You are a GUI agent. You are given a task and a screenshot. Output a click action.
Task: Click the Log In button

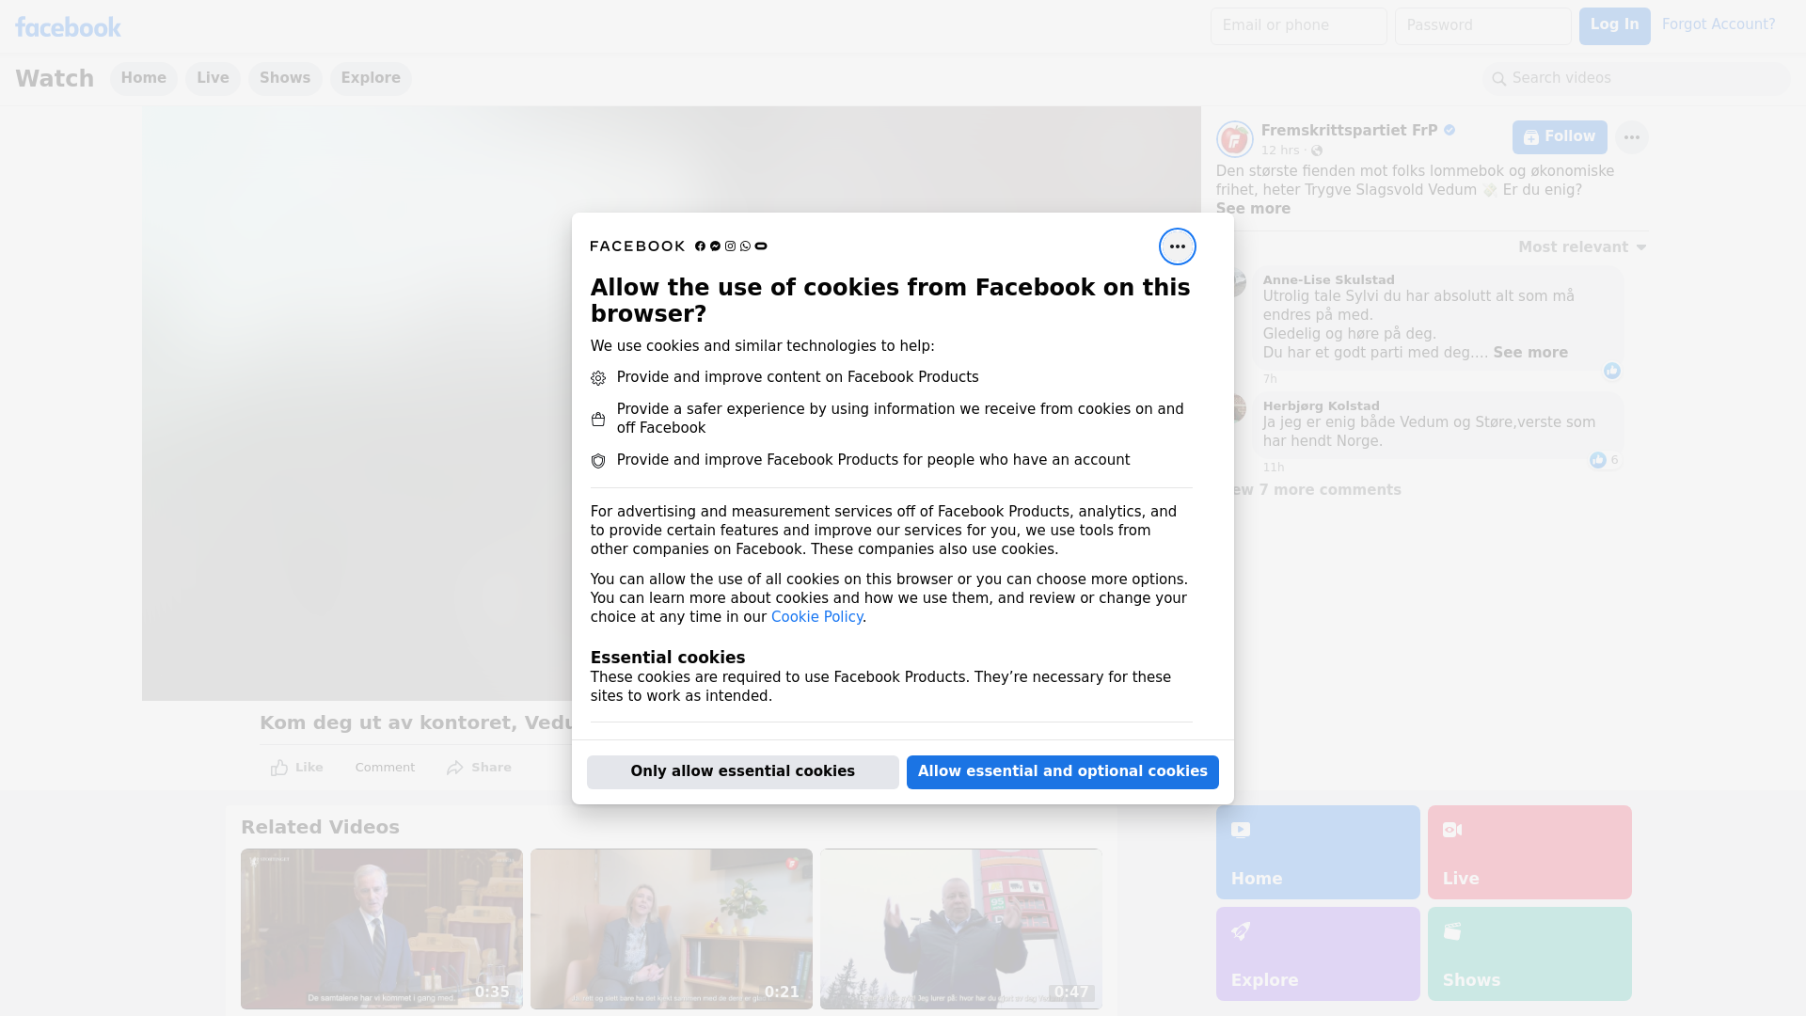1614,25
